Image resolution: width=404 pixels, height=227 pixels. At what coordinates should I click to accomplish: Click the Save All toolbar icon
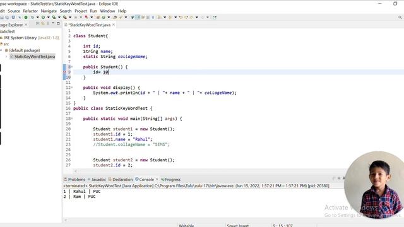(7, 17)
